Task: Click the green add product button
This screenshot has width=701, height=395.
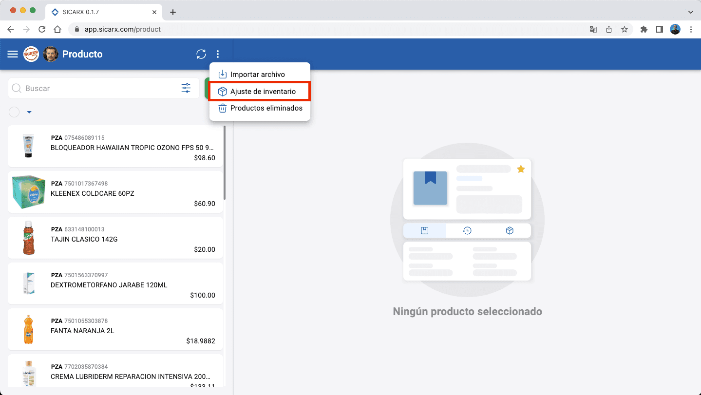Action: (x=207, y=88)
